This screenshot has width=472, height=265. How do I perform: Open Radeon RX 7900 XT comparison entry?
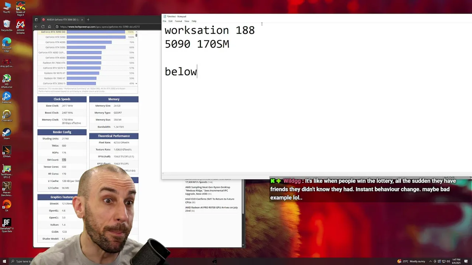coord(55,78)
